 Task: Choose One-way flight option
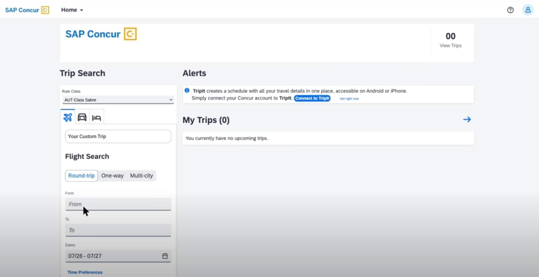[112, 176]
